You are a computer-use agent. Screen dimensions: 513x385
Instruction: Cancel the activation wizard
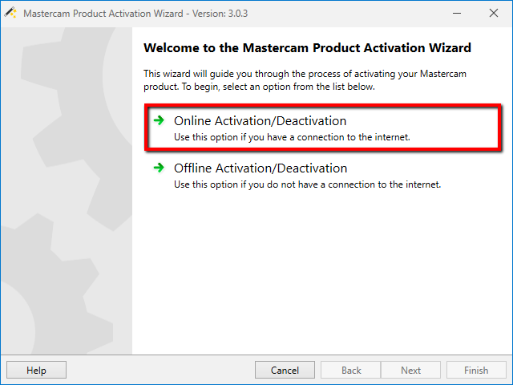tap(285, 370)
